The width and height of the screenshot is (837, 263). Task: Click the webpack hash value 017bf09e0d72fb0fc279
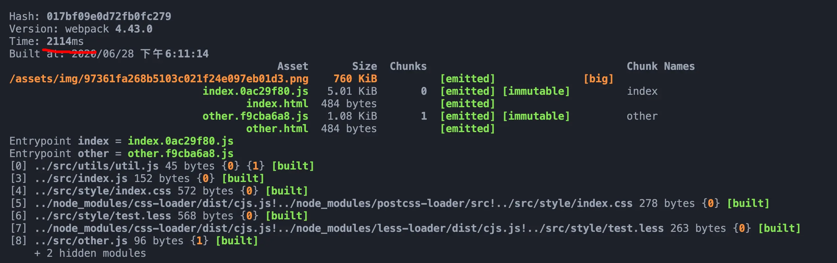point(109,16)
